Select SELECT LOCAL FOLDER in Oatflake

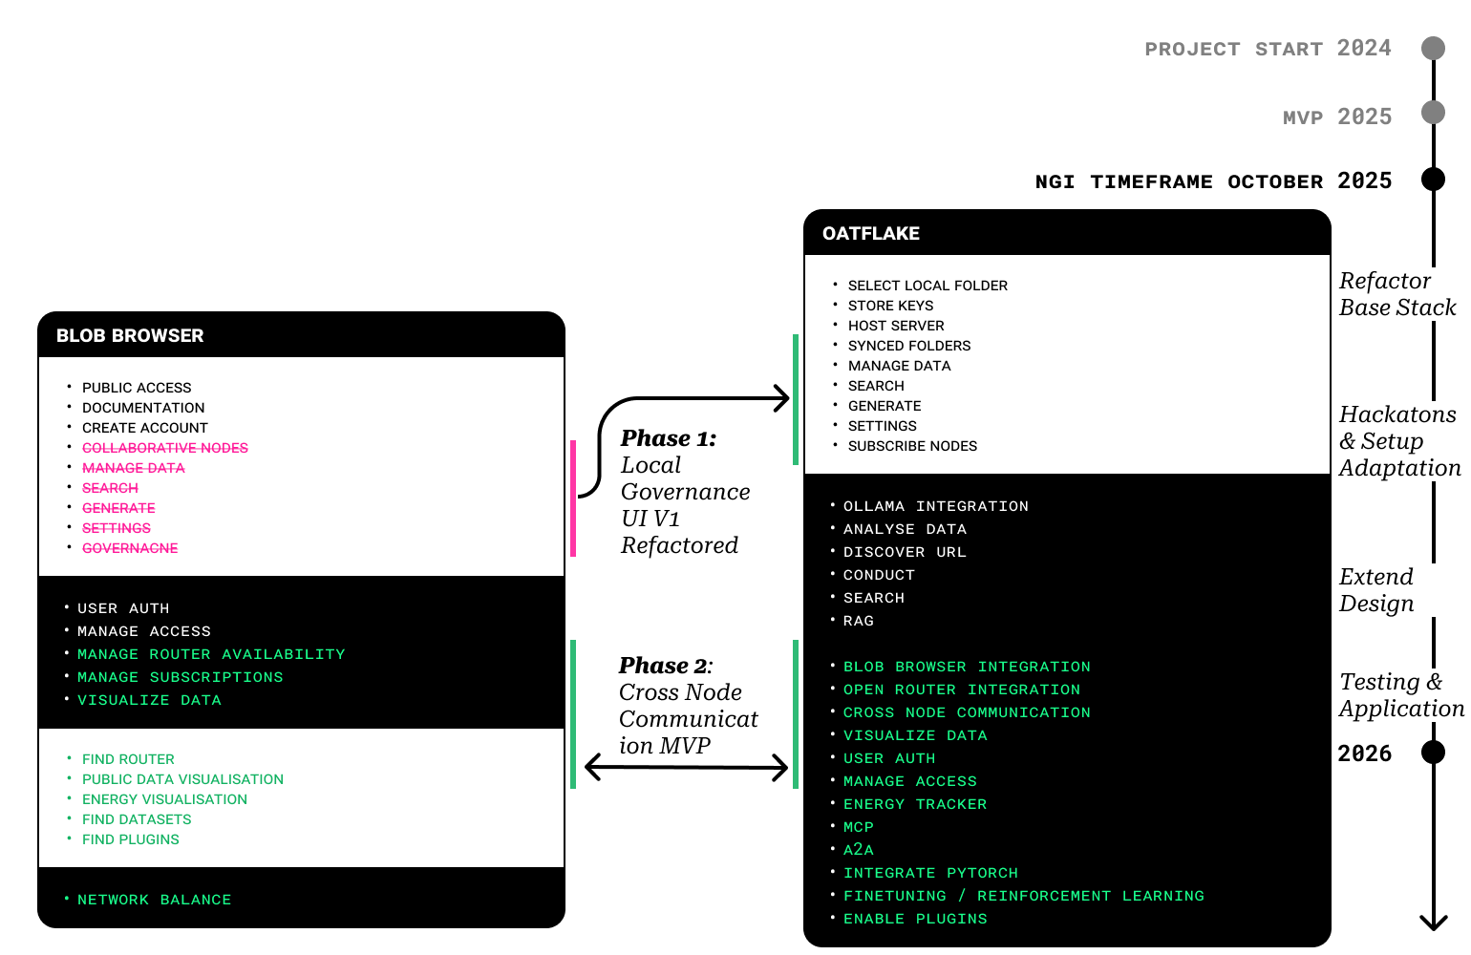927,286
